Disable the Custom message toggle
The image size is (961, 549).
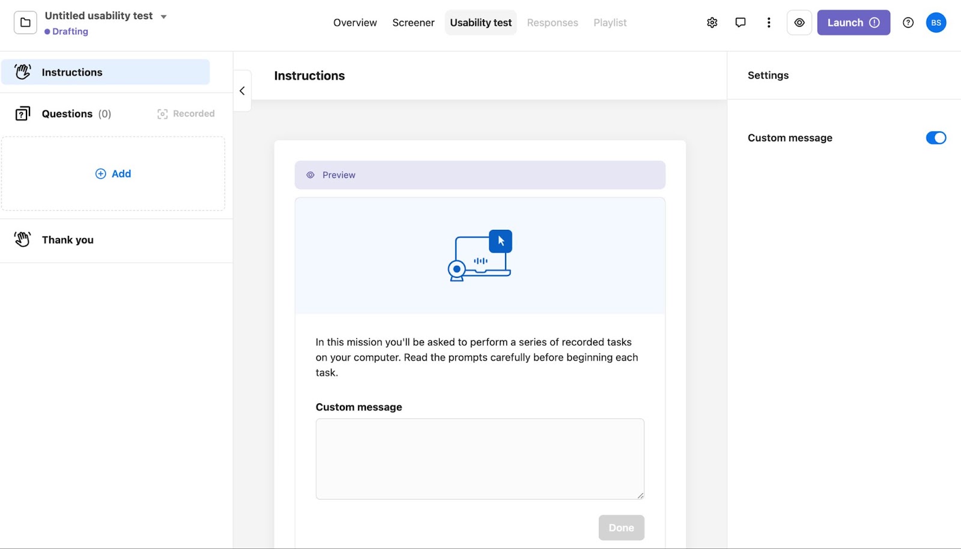click(x=935, y=138)
